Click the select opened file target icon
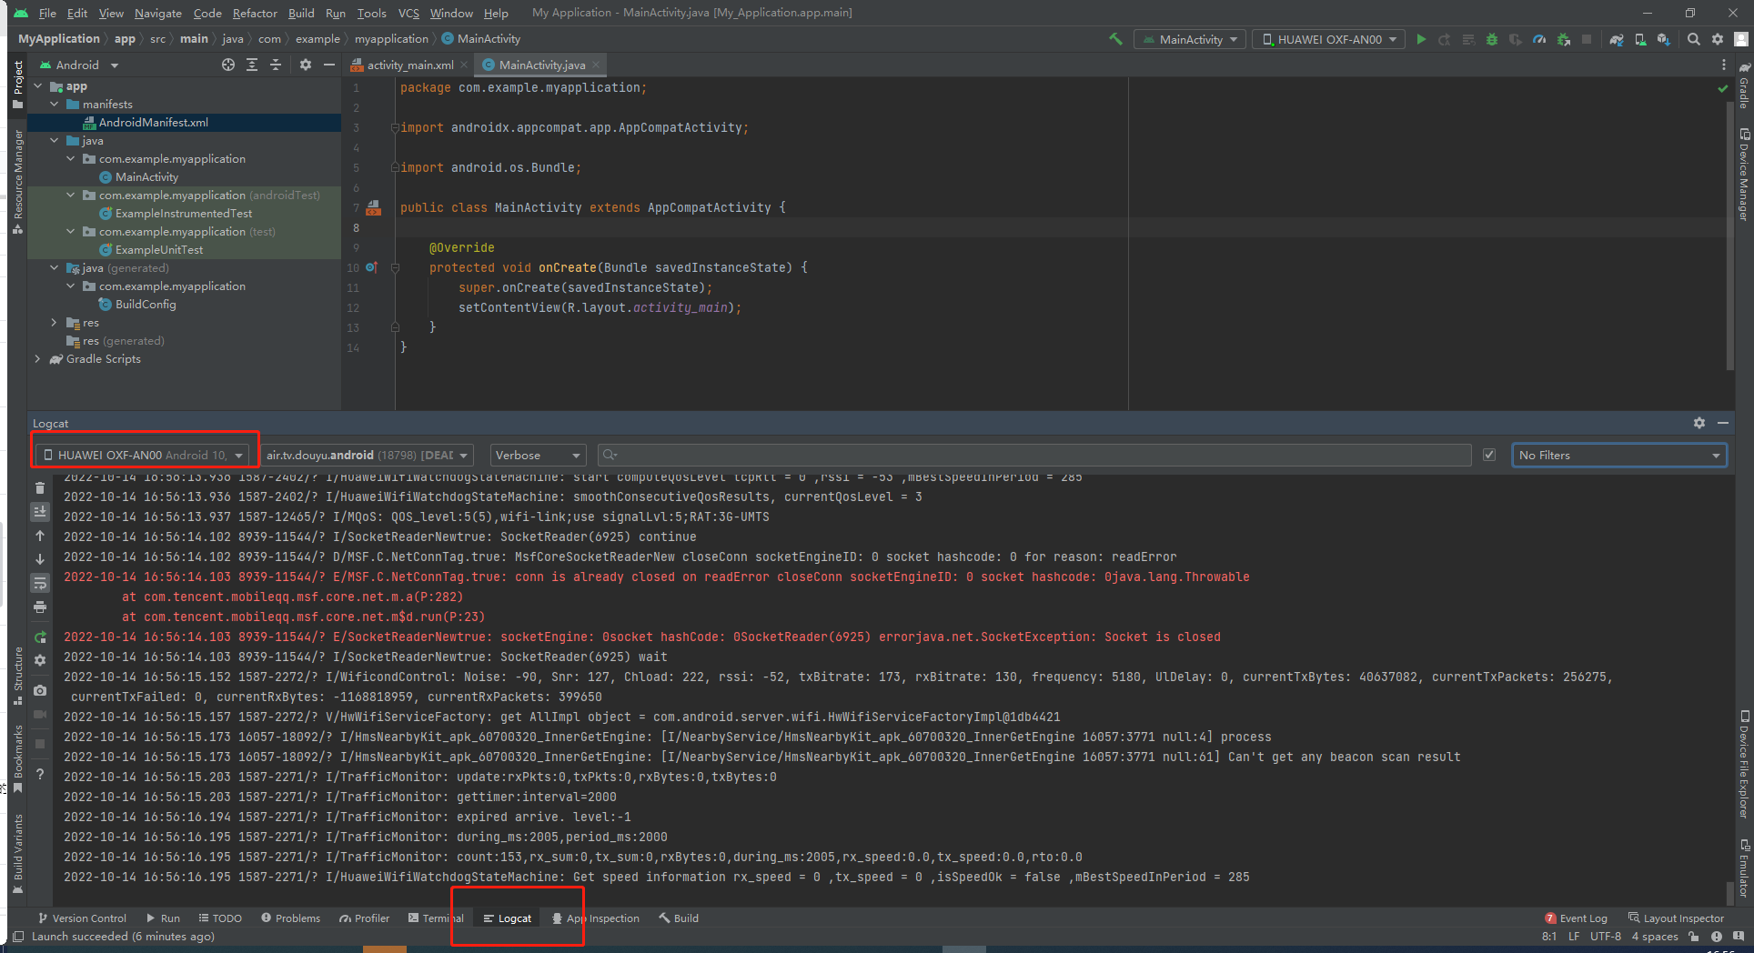 [228, 65]
